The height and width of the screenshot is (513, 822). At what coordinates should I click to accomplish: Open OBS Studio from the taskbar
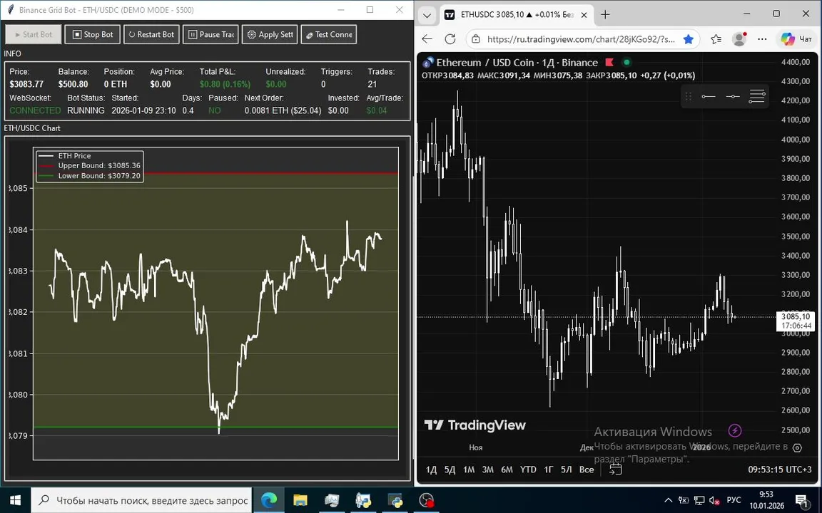426,500
